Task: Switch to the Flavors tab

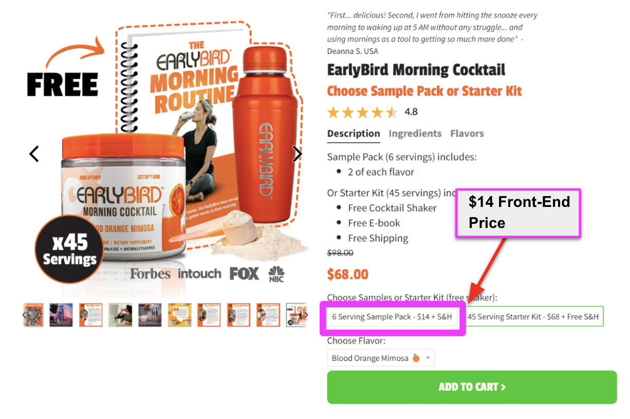Action: click(x=467, y=134)
